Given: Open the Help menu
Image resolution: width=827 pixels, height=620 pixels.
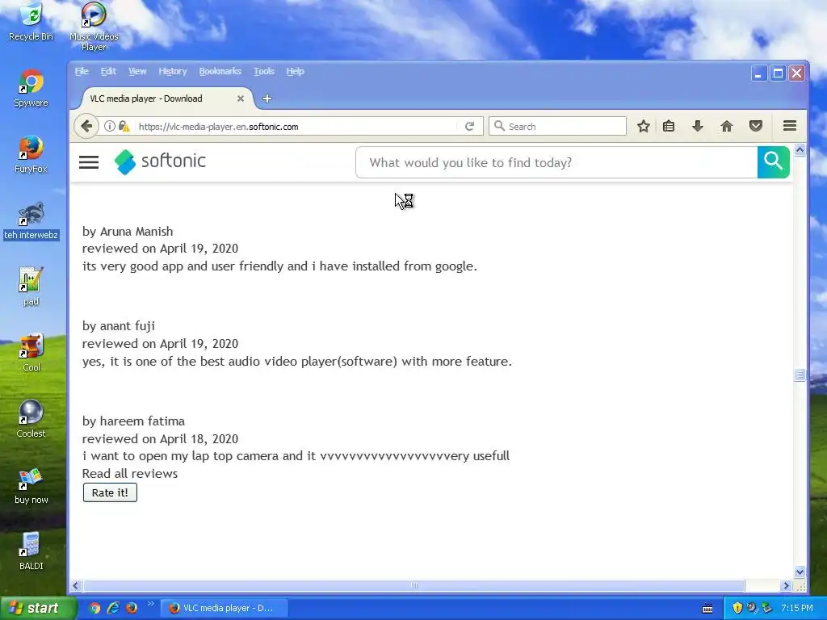Looking at the screenshot, I should (x=295, y=71).
